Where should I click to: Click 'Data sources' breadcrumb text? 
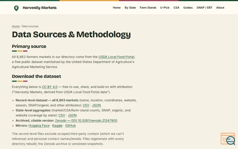pos(30,26)
